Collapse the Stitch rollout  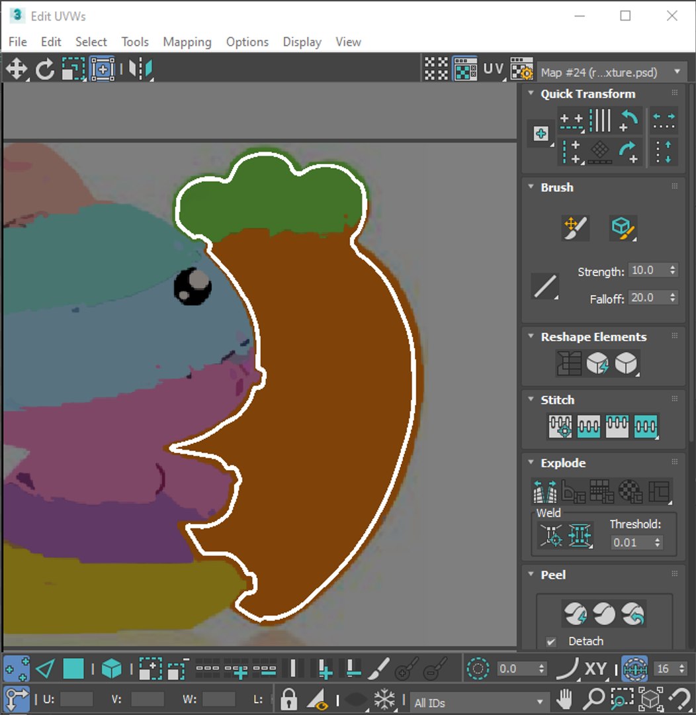(x=531, y=399)
